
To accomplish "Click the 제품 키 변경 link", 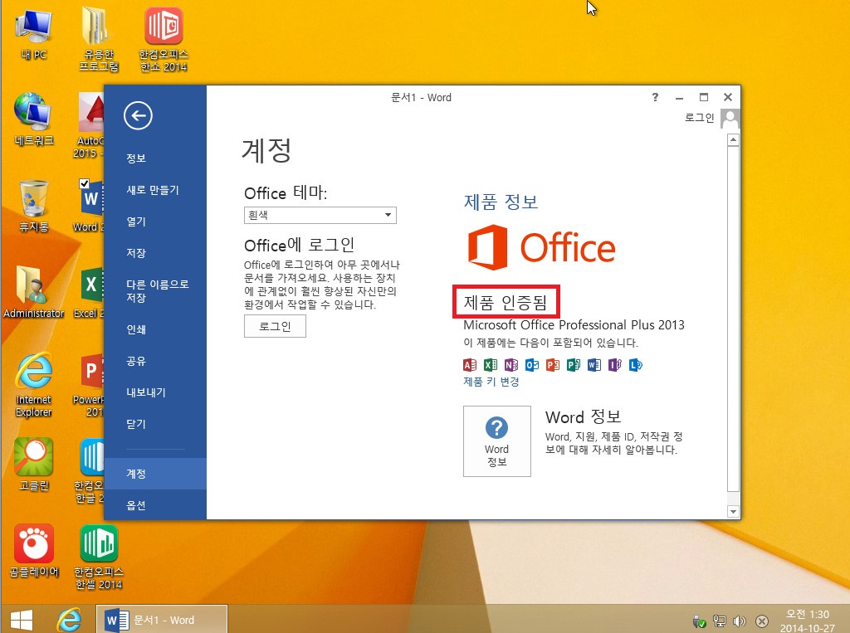I will tap(491, 382).
